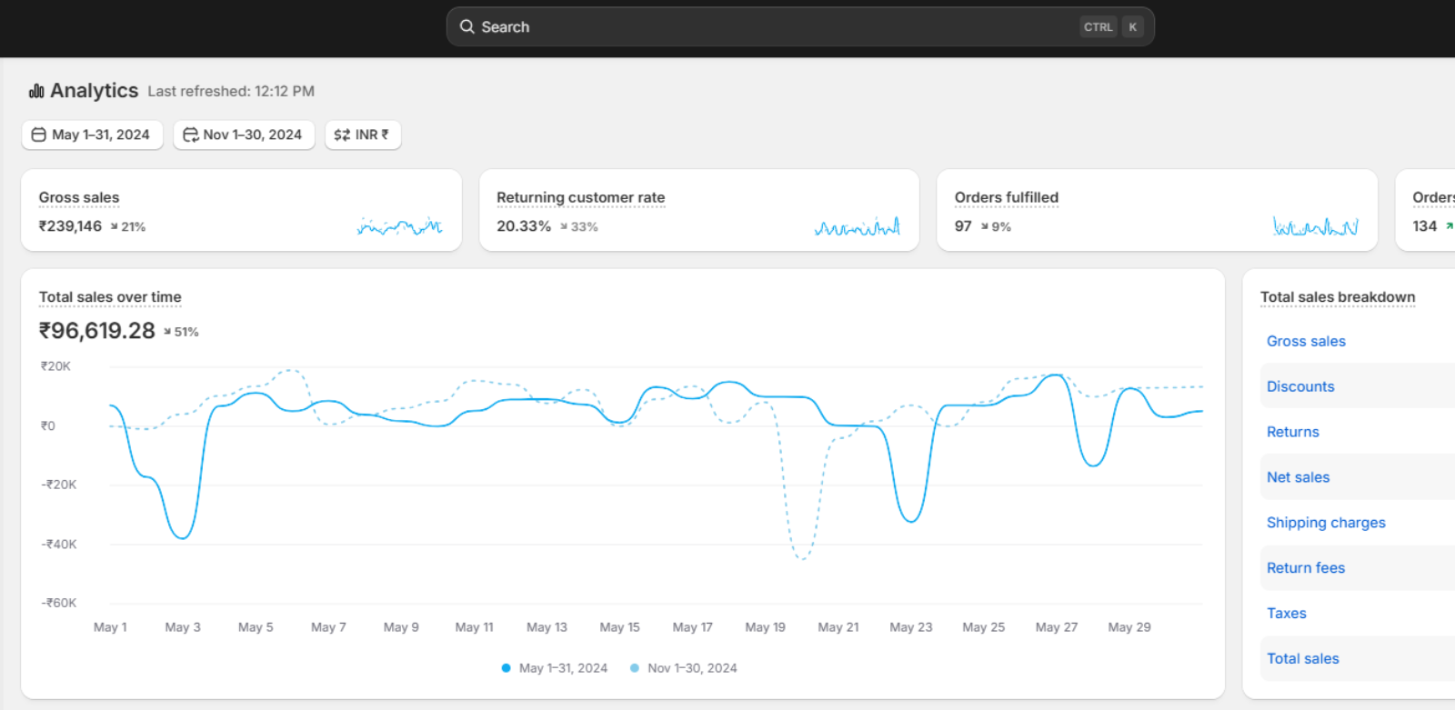Click the Orders fulfilled sparkline chart
The image size is (1455, 710).
coord(1315,226)
